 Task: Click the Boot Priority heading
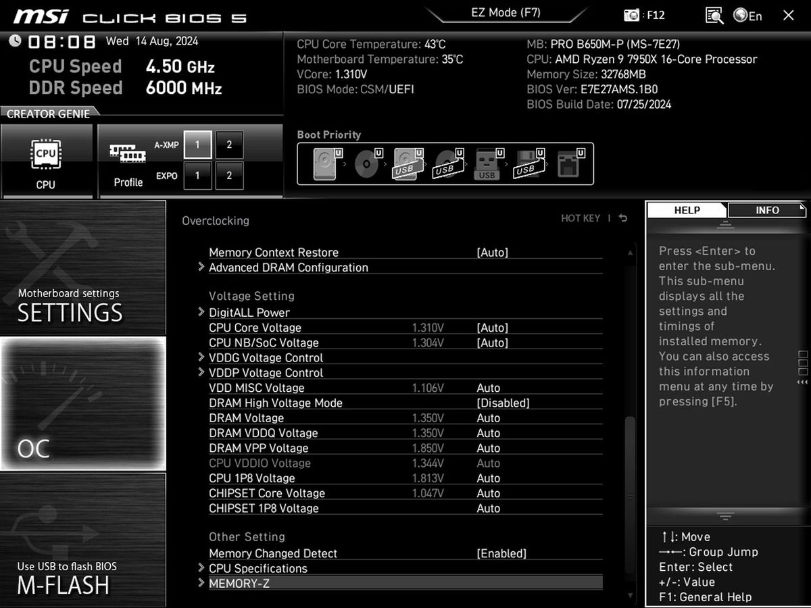(x=329, y=134)
